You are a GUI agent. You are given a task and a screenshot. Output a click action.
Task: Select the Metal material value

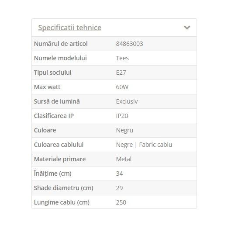pos(124,159)
